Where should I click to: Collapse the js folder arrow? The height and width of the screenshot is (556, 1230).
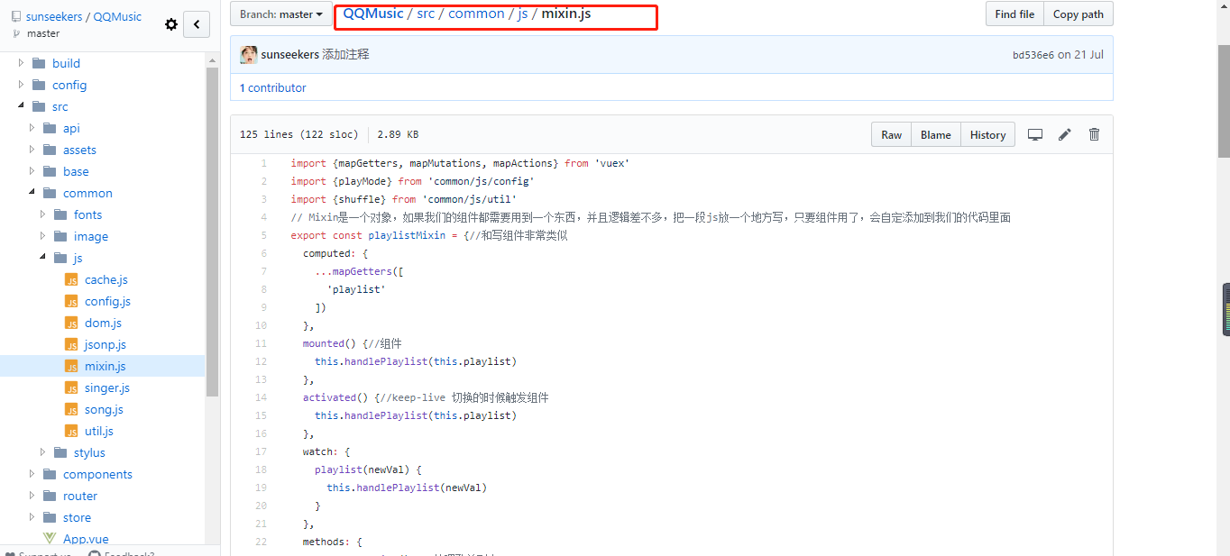43,258
